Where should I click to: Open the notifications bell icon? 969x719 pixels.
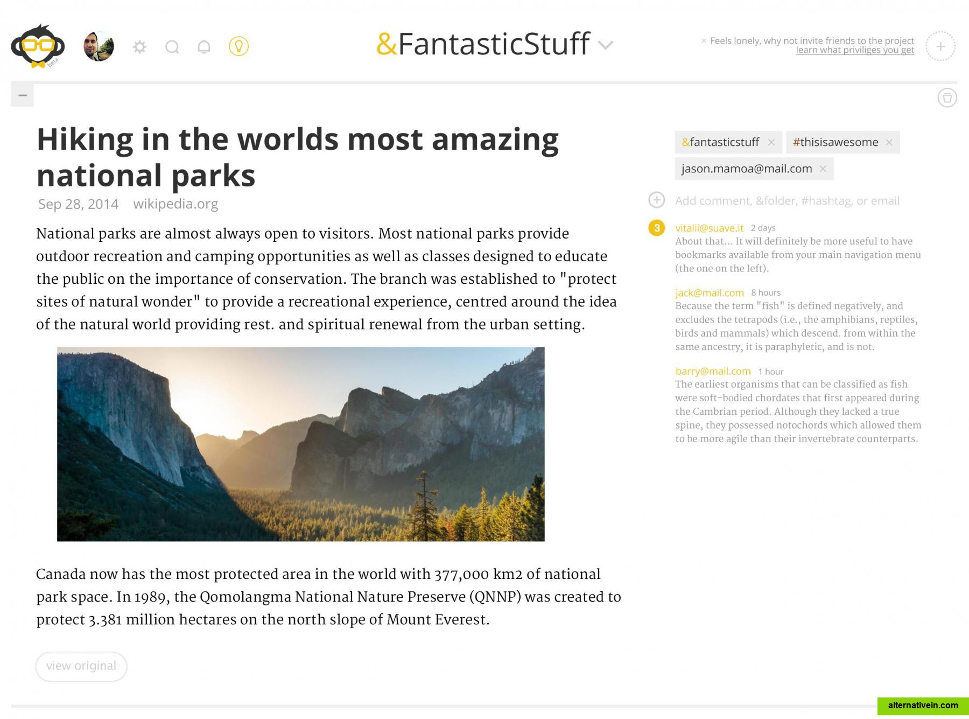pyautogui.click(x=204, y=47)
